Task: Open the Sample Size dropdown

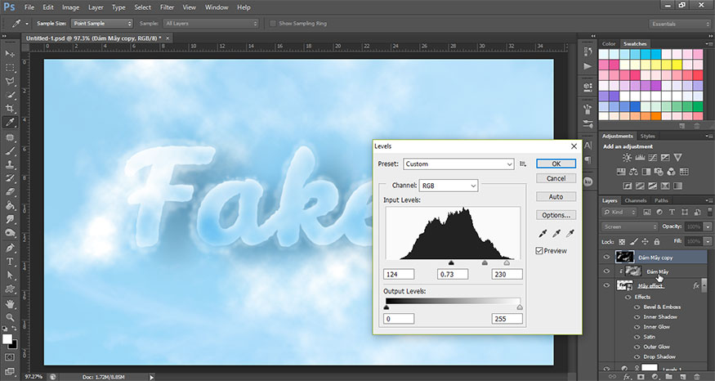Action: click(102, 23)
